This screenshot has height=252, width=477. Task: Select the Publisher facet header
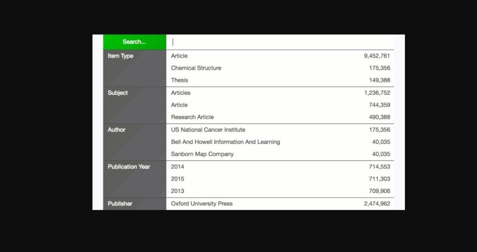120,203
